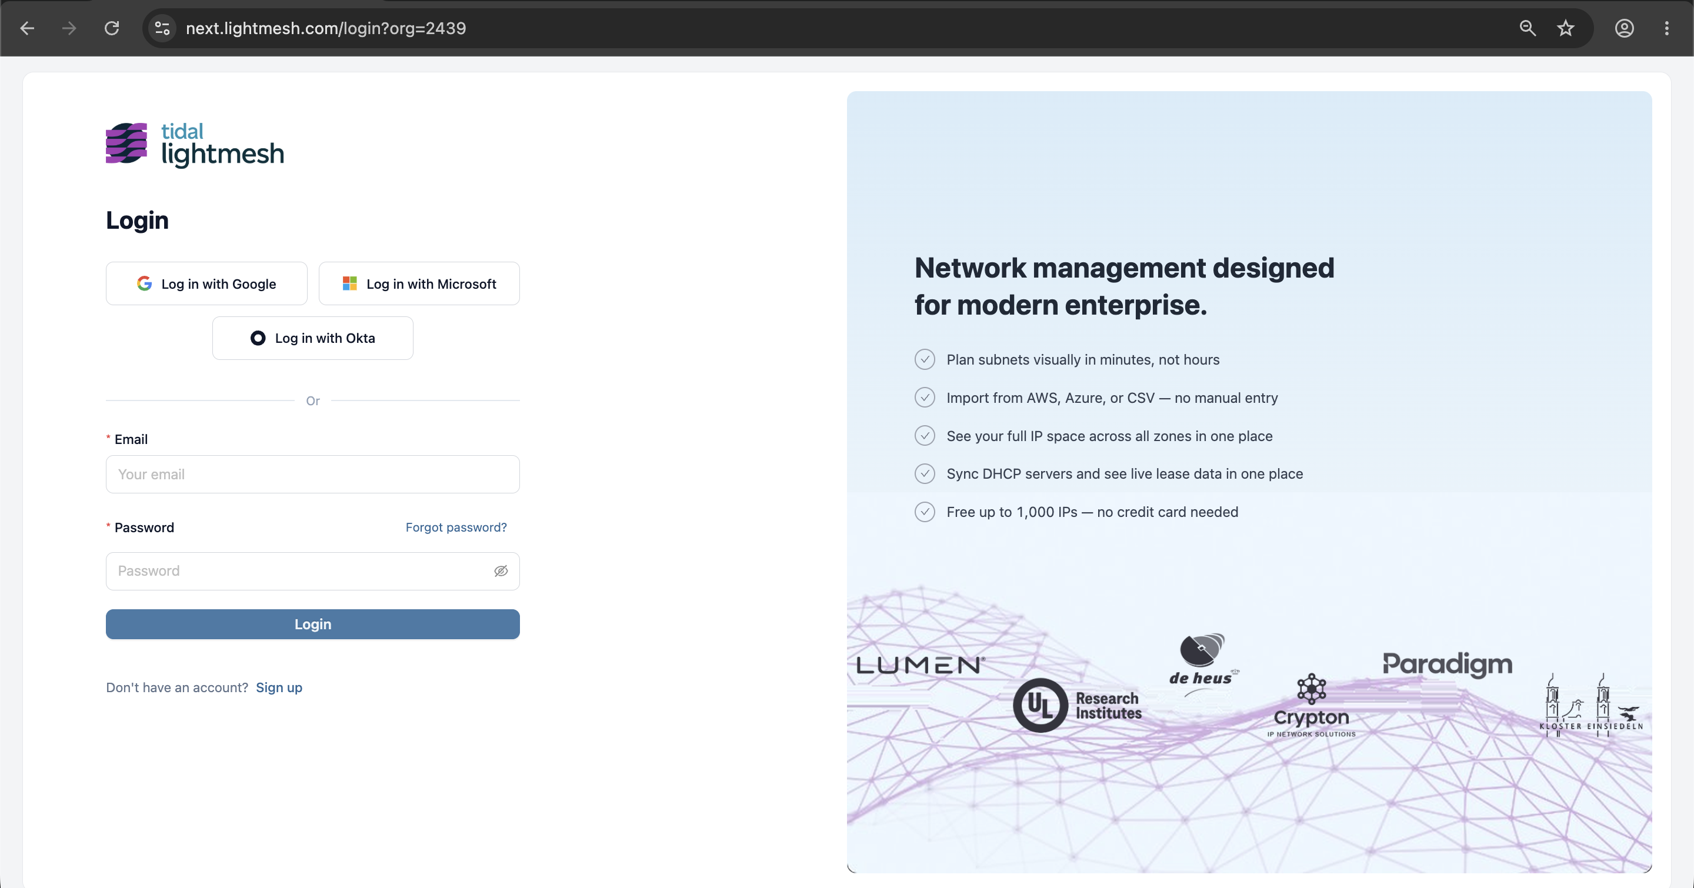Viewport: 1694px width, 888px height.
Task: Click text Import from AWS, Azure, or CSV
Action: coord(1112,398)
